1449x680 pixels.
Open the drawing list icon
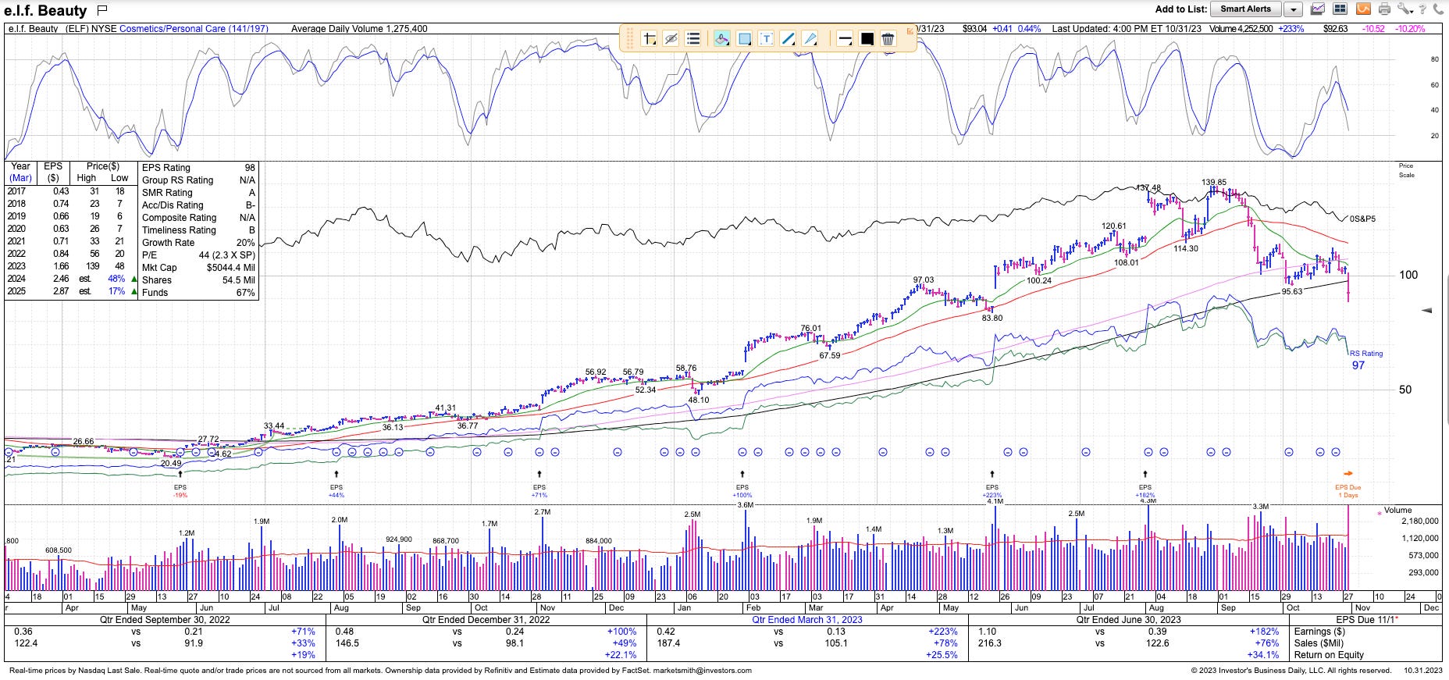pos(692,38)
